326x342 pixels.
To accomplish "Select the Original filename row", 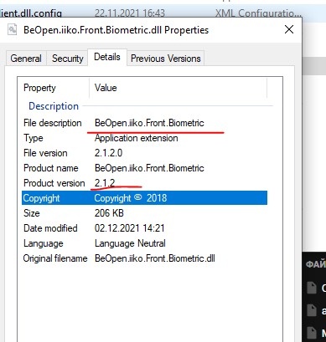I will (145, 258).
